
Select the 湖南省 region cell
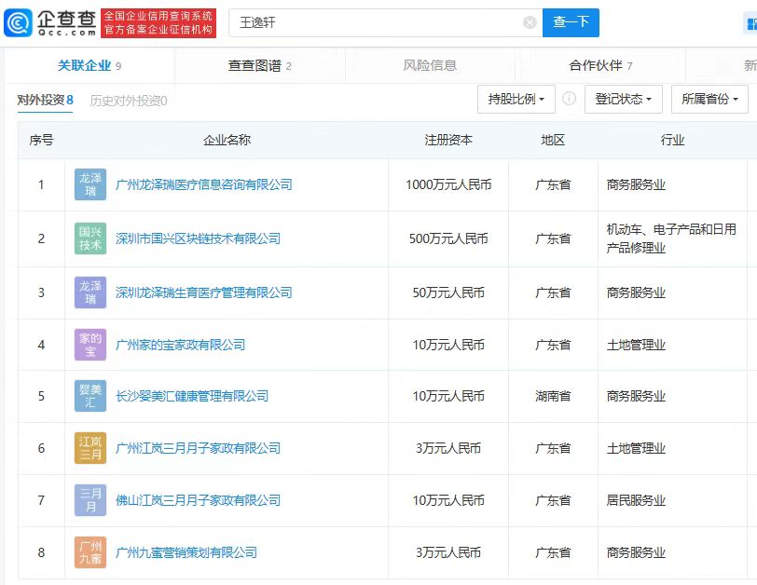(x=553, y=397)
